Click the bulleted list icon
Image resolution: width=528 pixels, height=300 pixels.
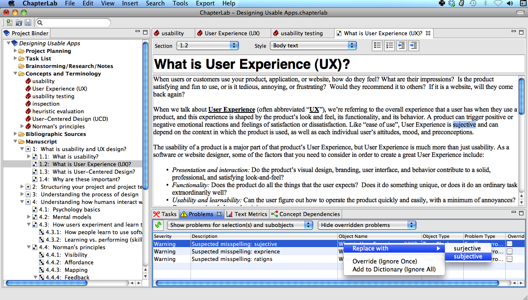(377, 46)
